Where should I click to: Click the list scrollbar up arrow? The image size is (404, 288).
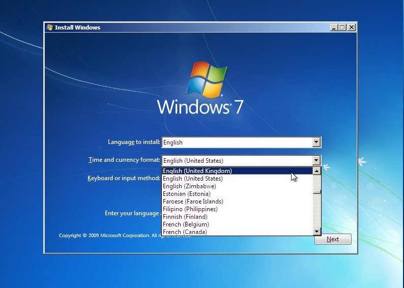click(317, 171)
